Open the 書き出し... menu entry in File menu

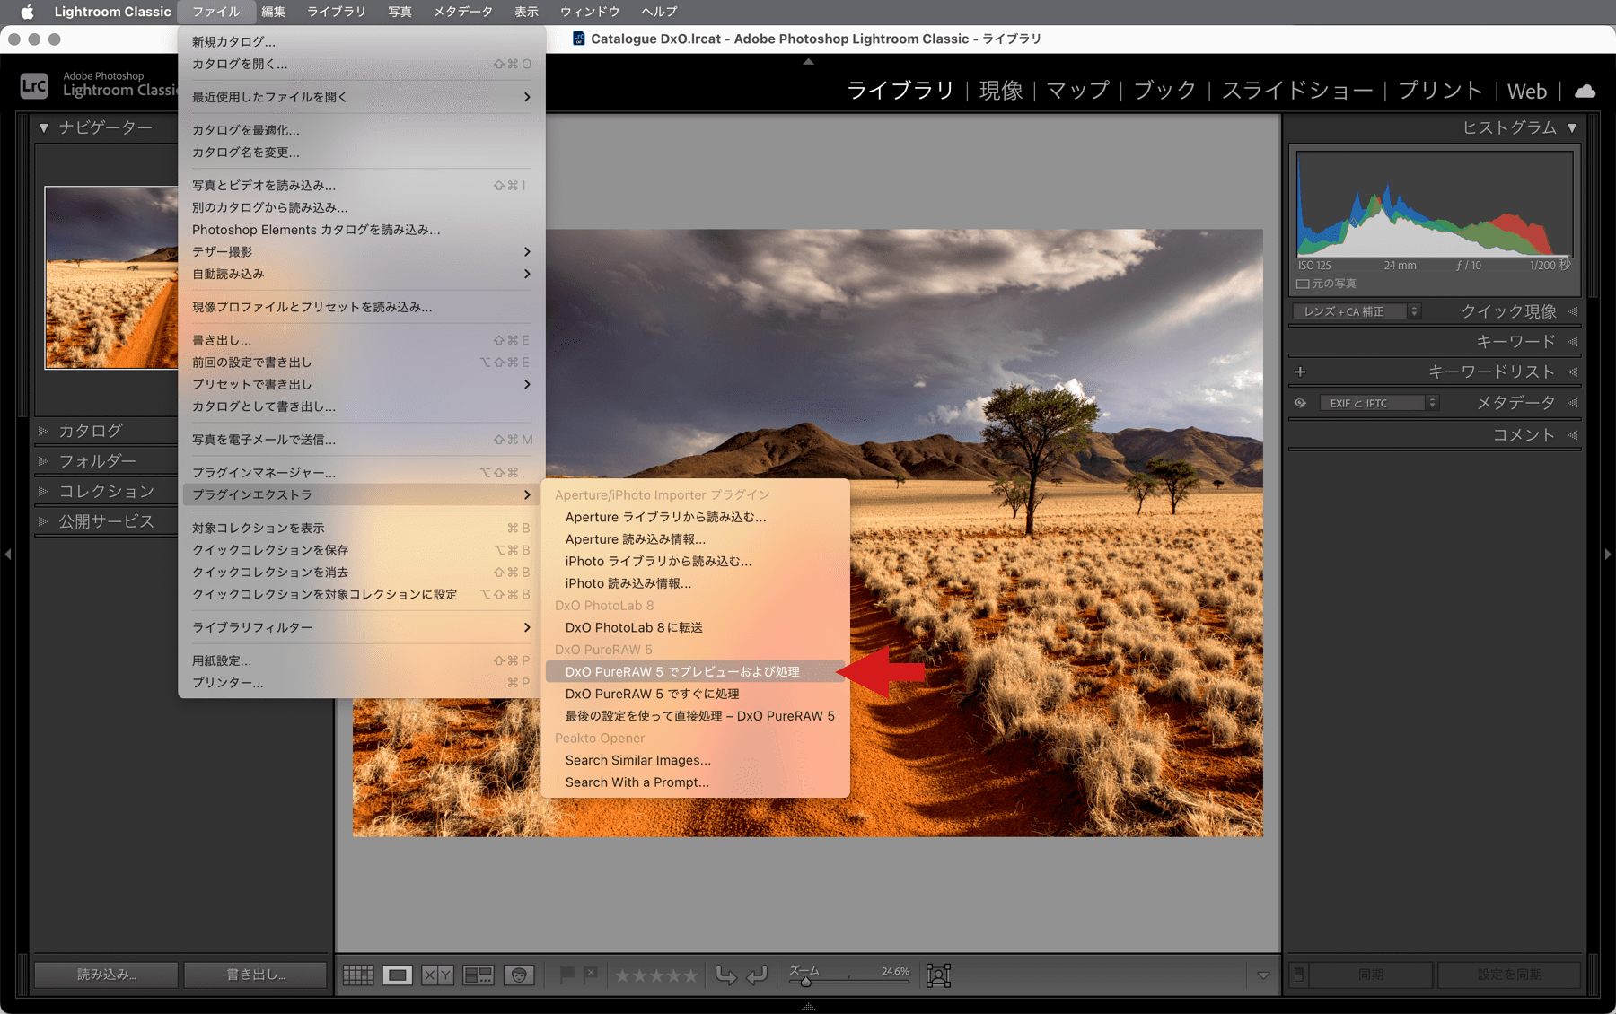pyautogui.click(x=362, y=340)
